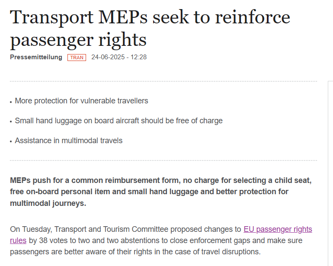The height and width of the screenshot is (266, 333).
Task: Click the "Pressemitteilung" label under the headline
Action: click(36, 57)
